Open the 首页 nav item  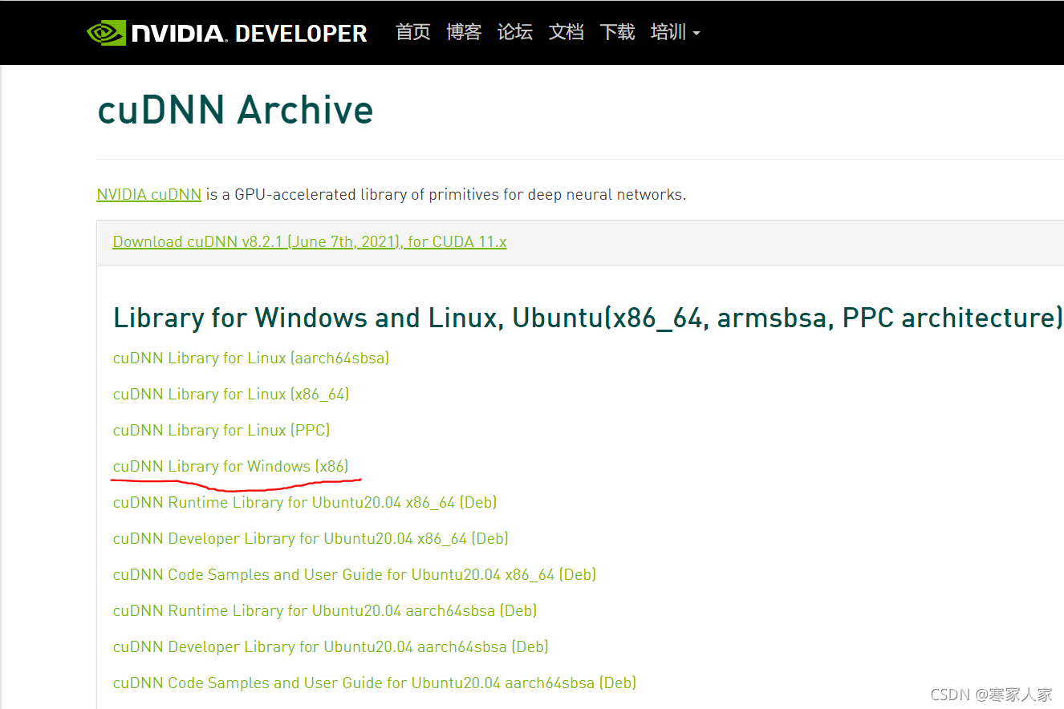[x=413, y=32]
